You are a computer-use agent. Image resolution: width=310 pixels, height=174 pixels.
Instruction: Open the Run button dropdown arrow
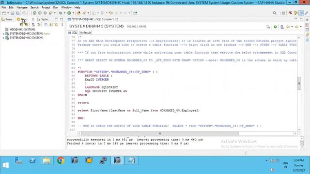click(73, 13)
